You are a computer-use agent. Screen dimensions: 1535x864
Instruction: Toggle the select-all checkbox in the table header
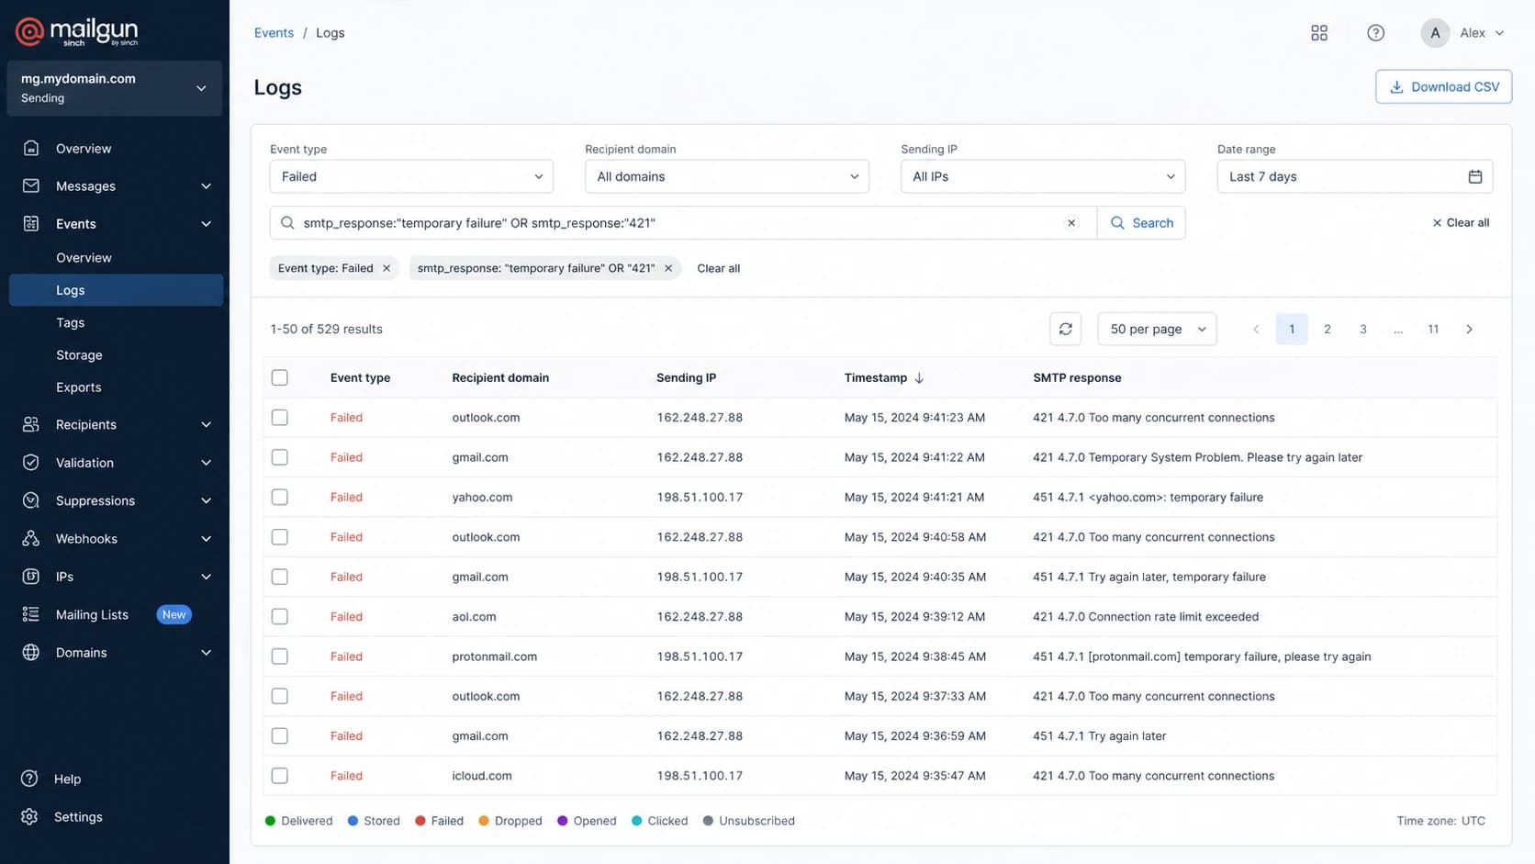pyautogui.click(x=280, y=377)
